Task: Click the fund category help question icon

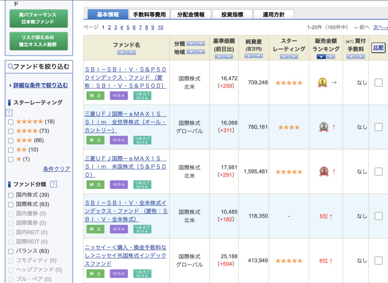Action: coord(54,184)
